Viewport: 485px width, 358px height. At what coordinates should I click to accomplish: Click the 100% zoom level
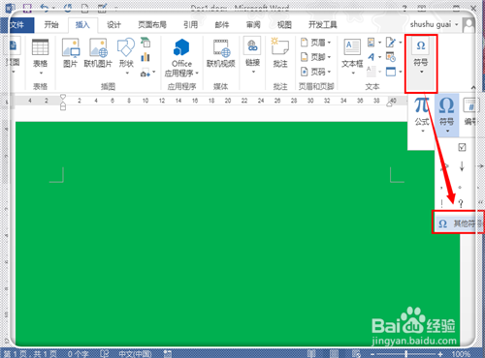click(x=461, y=354)
